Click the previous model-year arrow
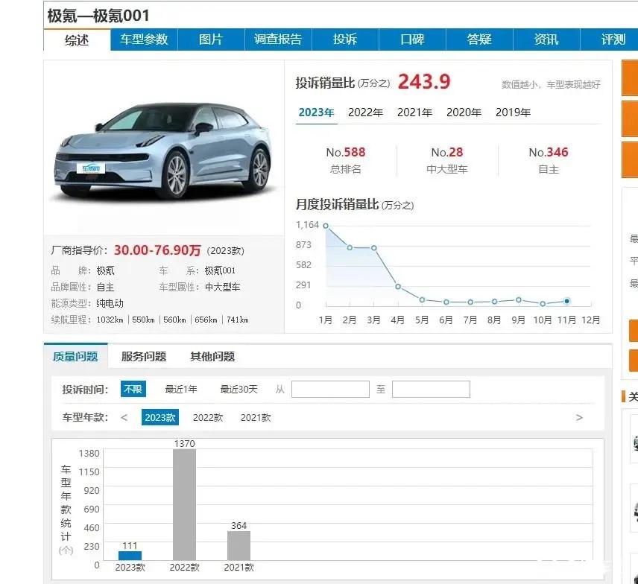The width and height of the screenshot is (638, 584). click(124, 418)
